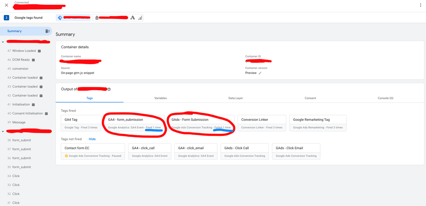
Task: Switch to the Variables tab
Action: [160, 98]
